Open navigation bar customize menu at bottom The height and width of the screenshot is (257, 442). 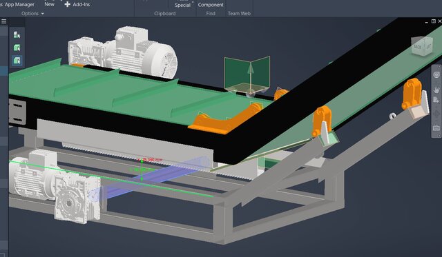pyautogui.click(x=439, y=136)
